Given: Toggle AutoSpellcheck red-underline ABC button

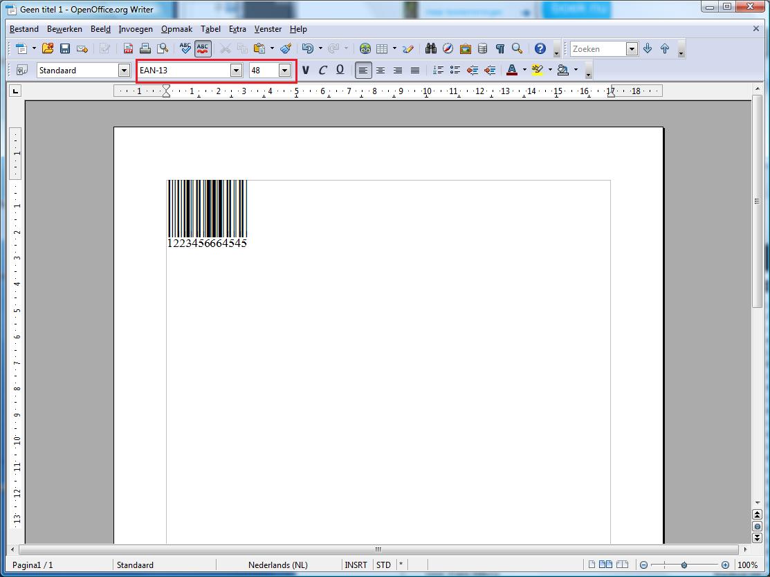Looking at the screenshot, I should pos(203,48).
